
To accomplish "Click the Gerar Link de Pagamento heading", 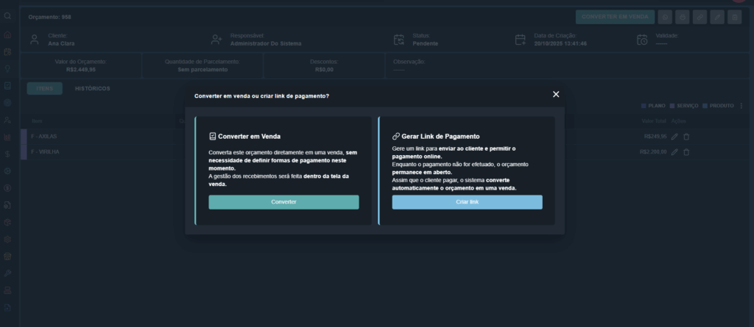I will 440,136.
